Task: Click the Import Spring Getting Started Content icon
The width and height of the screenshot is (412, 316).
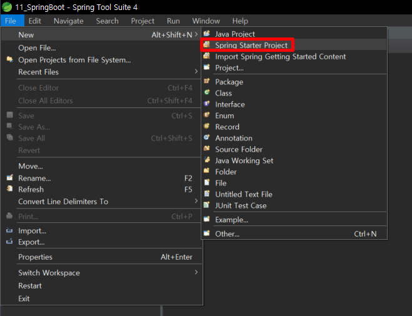Action: tap(207, 56)
